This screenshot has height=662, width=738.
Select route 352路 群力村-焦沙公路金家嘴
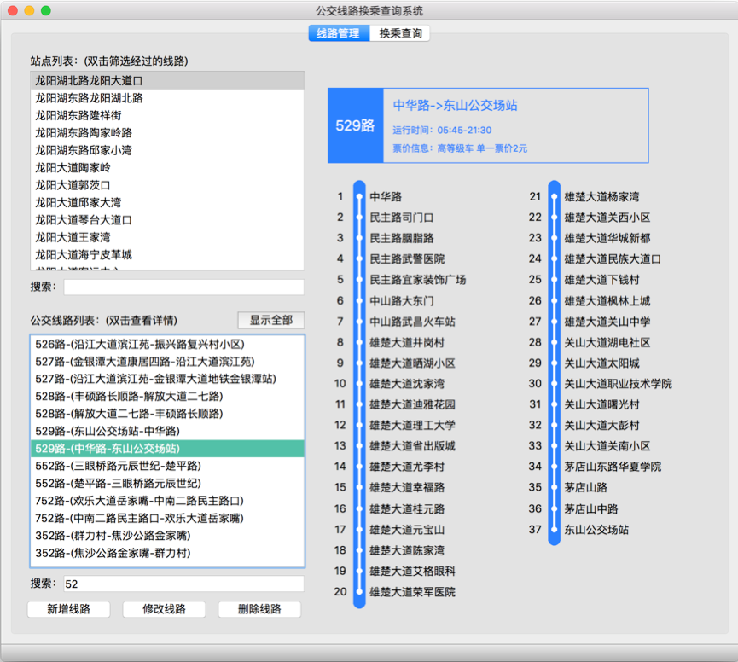point(167,536)
